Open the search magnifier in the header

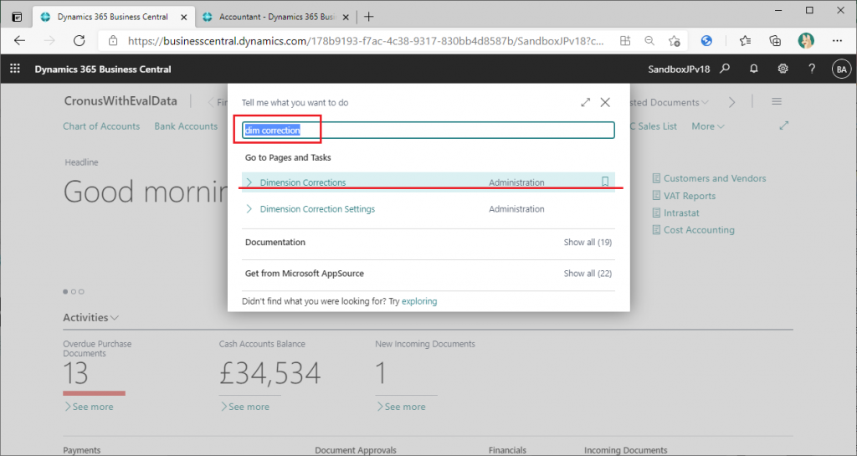tap(725, 69)
